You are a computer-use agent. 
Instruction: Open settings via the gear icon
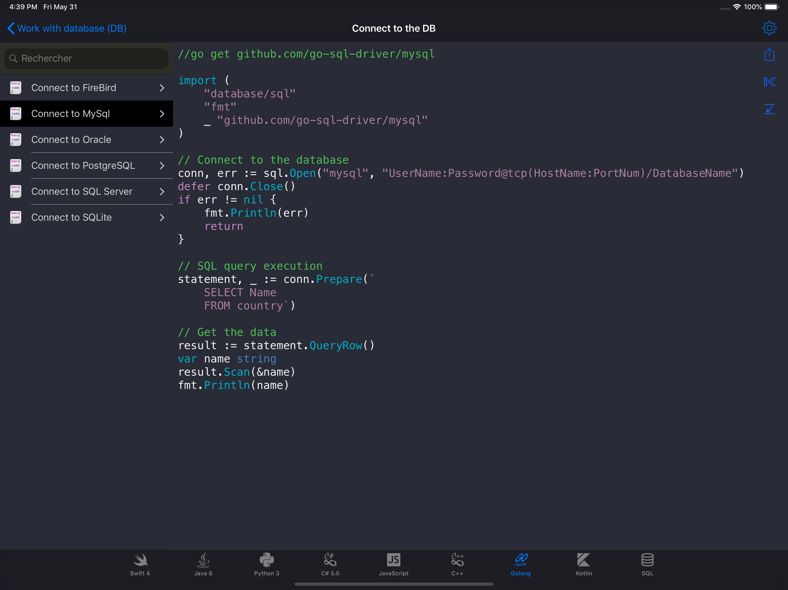point(769,28)
